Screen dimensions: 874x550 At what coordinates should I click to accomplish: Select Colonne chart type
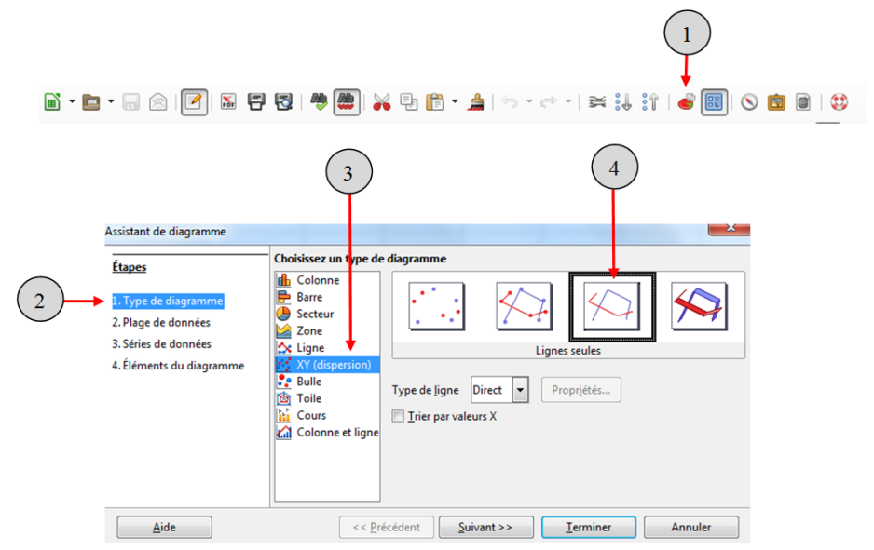tap(327, 280)
